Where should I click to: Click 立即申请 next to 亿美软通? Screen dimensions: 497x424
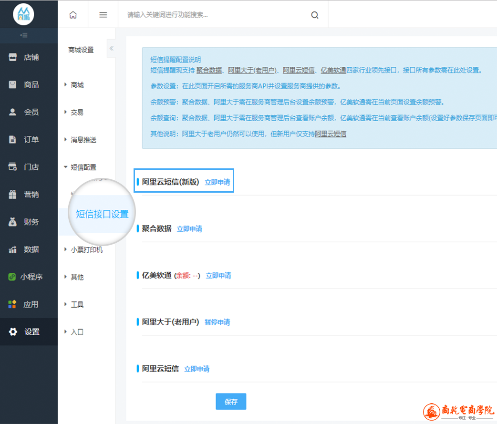(x=218, y=275)
